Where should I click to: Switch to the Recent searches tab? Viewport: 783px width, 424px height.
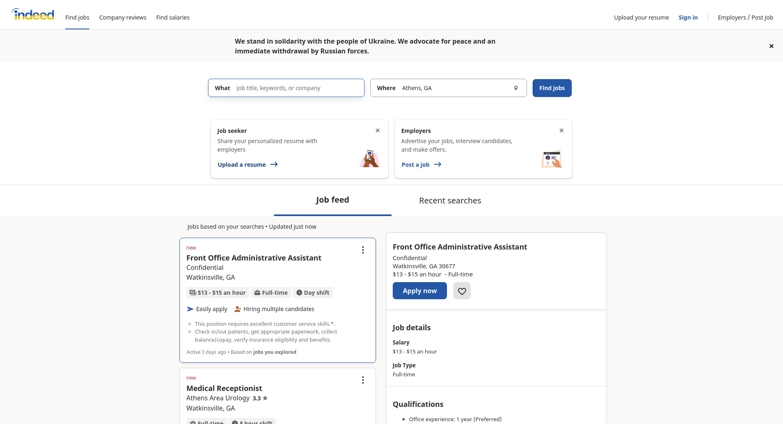(x=450, y=201)
